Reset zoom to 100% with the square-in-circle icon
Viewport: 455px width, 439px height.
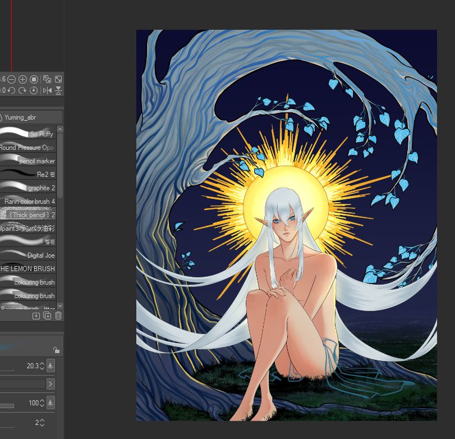point(34,79)
